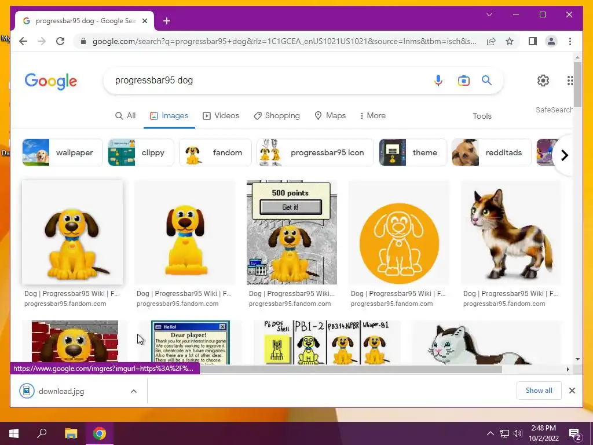
Task: Open Chrome side panel
Action: 533,41
